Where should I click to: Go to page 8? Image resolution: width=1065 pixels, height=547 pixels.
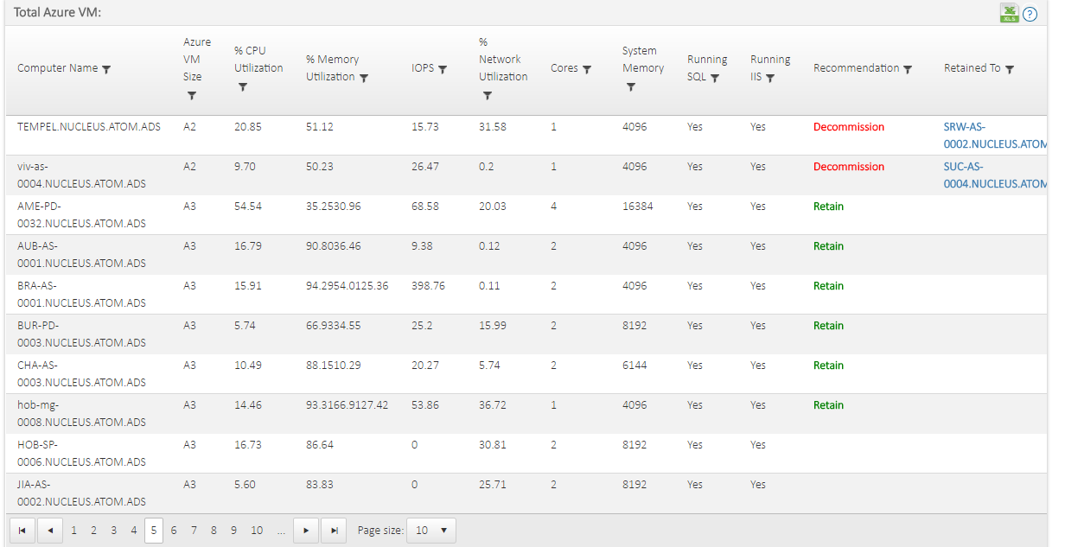[214, 531]
